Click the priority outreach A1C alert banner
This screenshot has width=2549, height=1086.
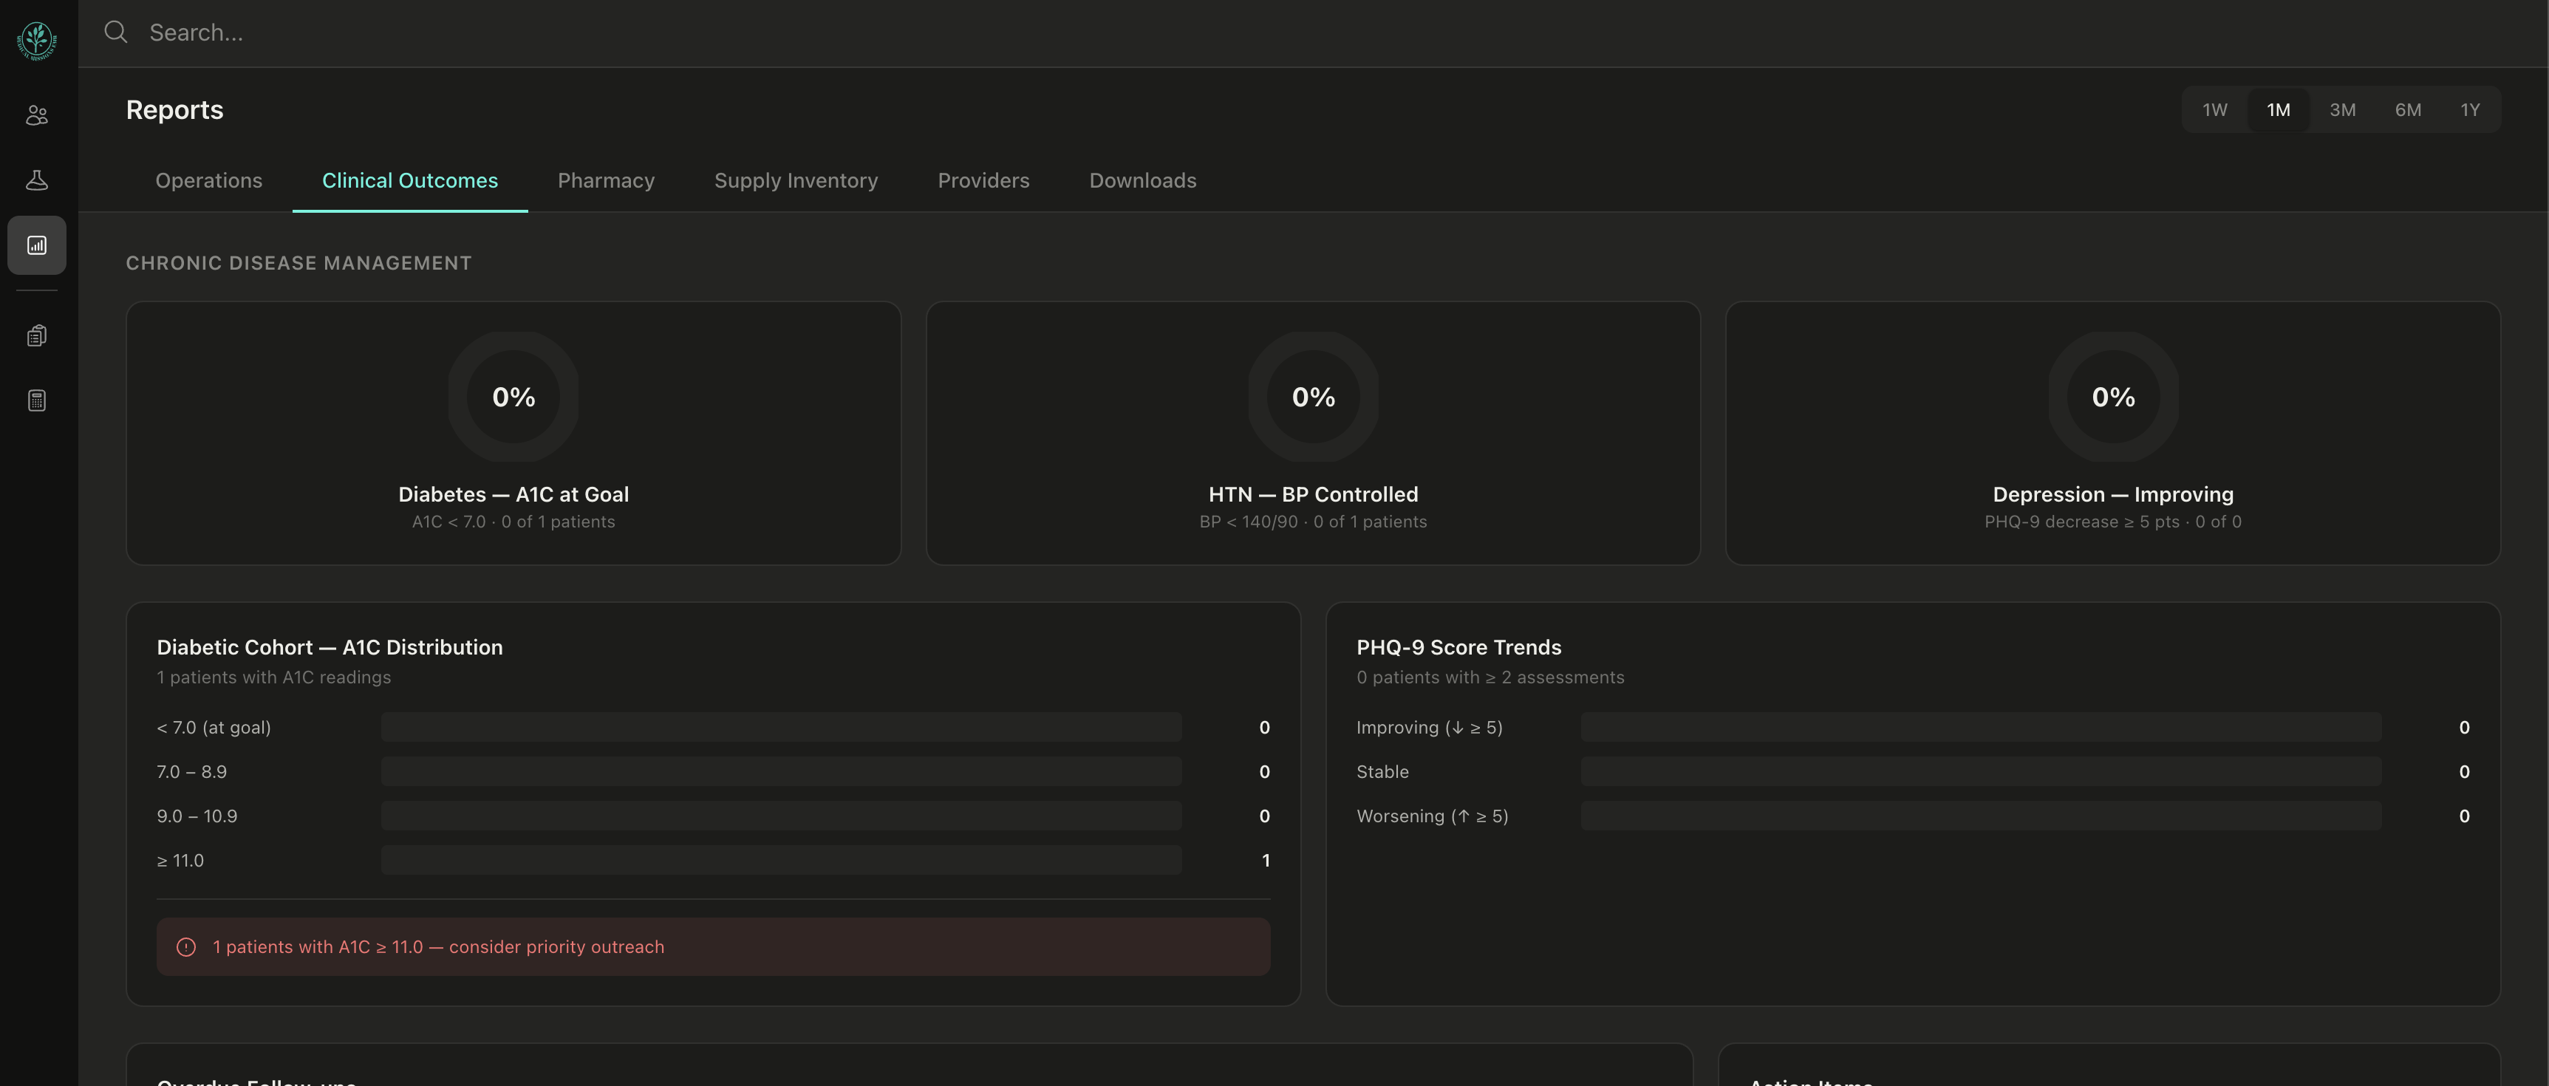point(712,948)
